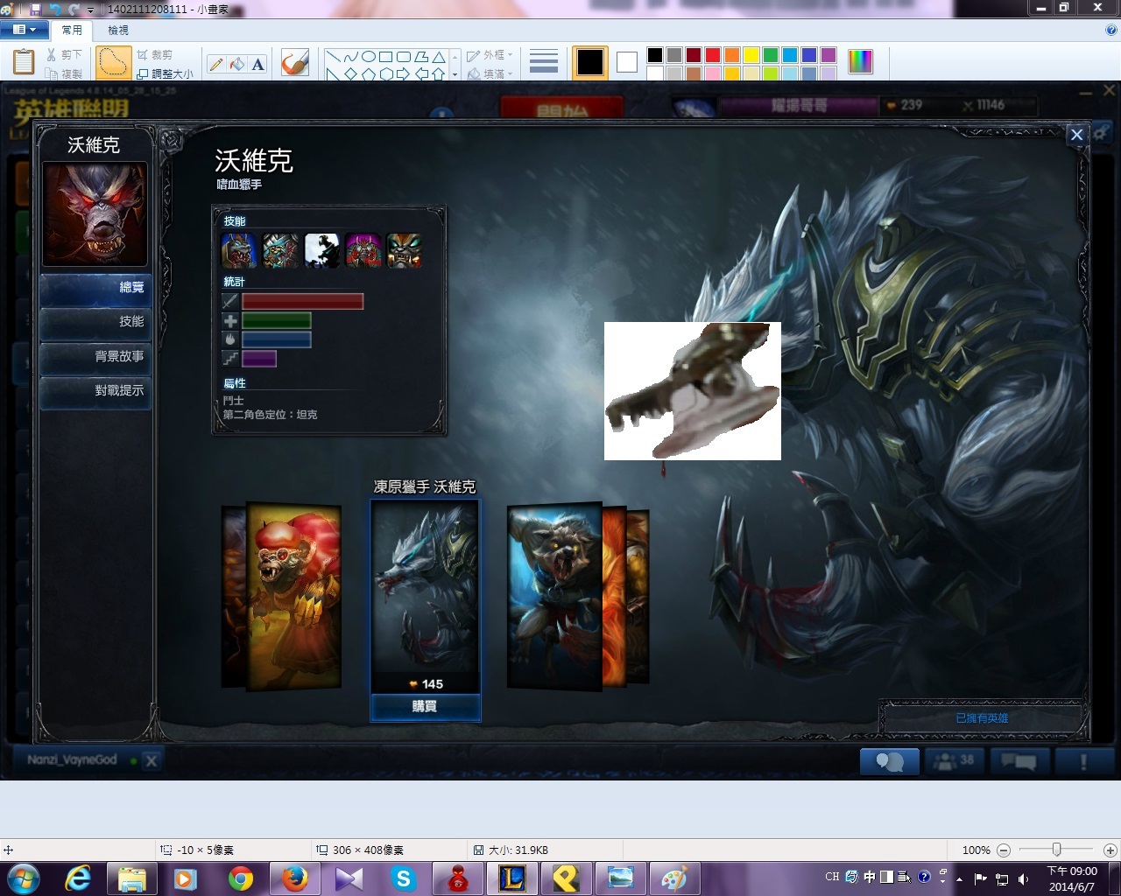This screenshot has height=896, width=1121.
Task: Click the zoom slider handle
Action: tap(1057, 850)
